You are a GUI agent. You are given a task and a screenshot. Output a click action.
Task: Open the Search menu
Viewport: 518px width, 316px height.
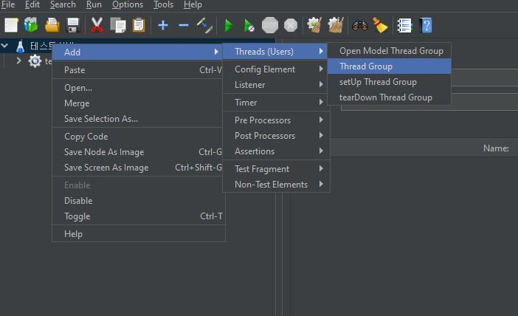point(63,4)
